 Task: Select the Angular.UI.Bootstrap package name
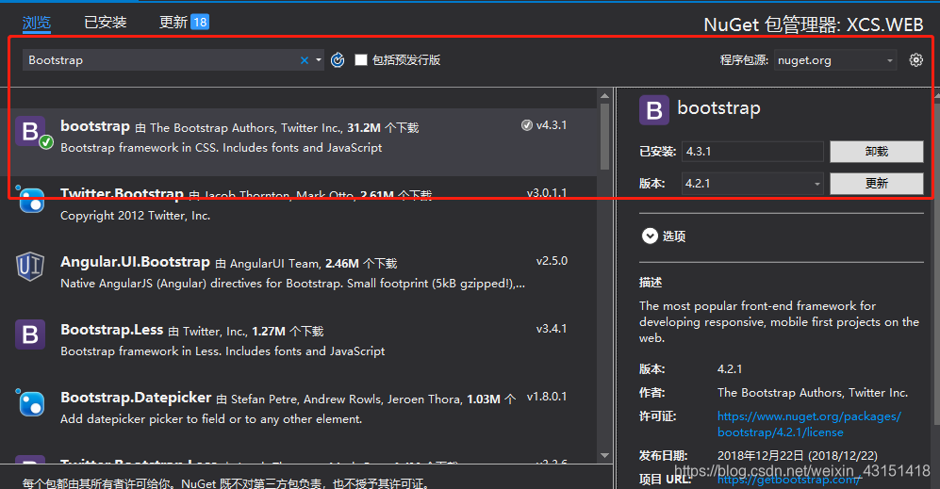click(x=135, y=262)
